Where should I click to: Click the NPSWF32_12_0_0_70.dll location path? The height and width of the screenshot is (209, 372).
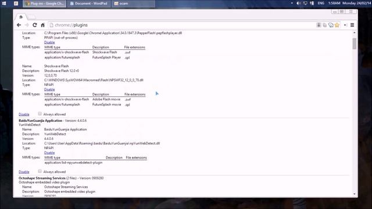click(x=94, y=80)
